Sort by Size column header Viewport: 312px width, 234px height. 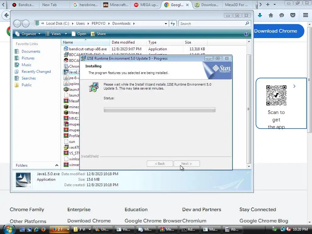195,42
